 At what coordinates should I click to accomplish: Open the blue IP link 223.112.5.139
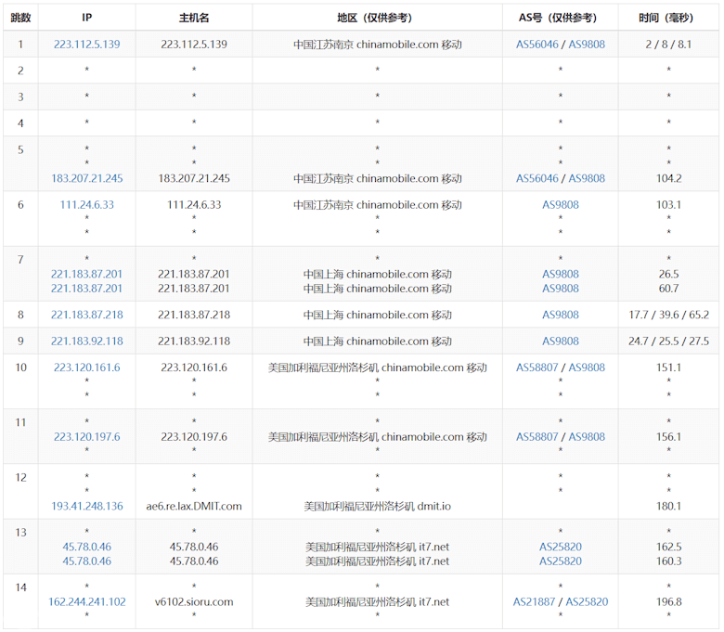click(86, 44)
